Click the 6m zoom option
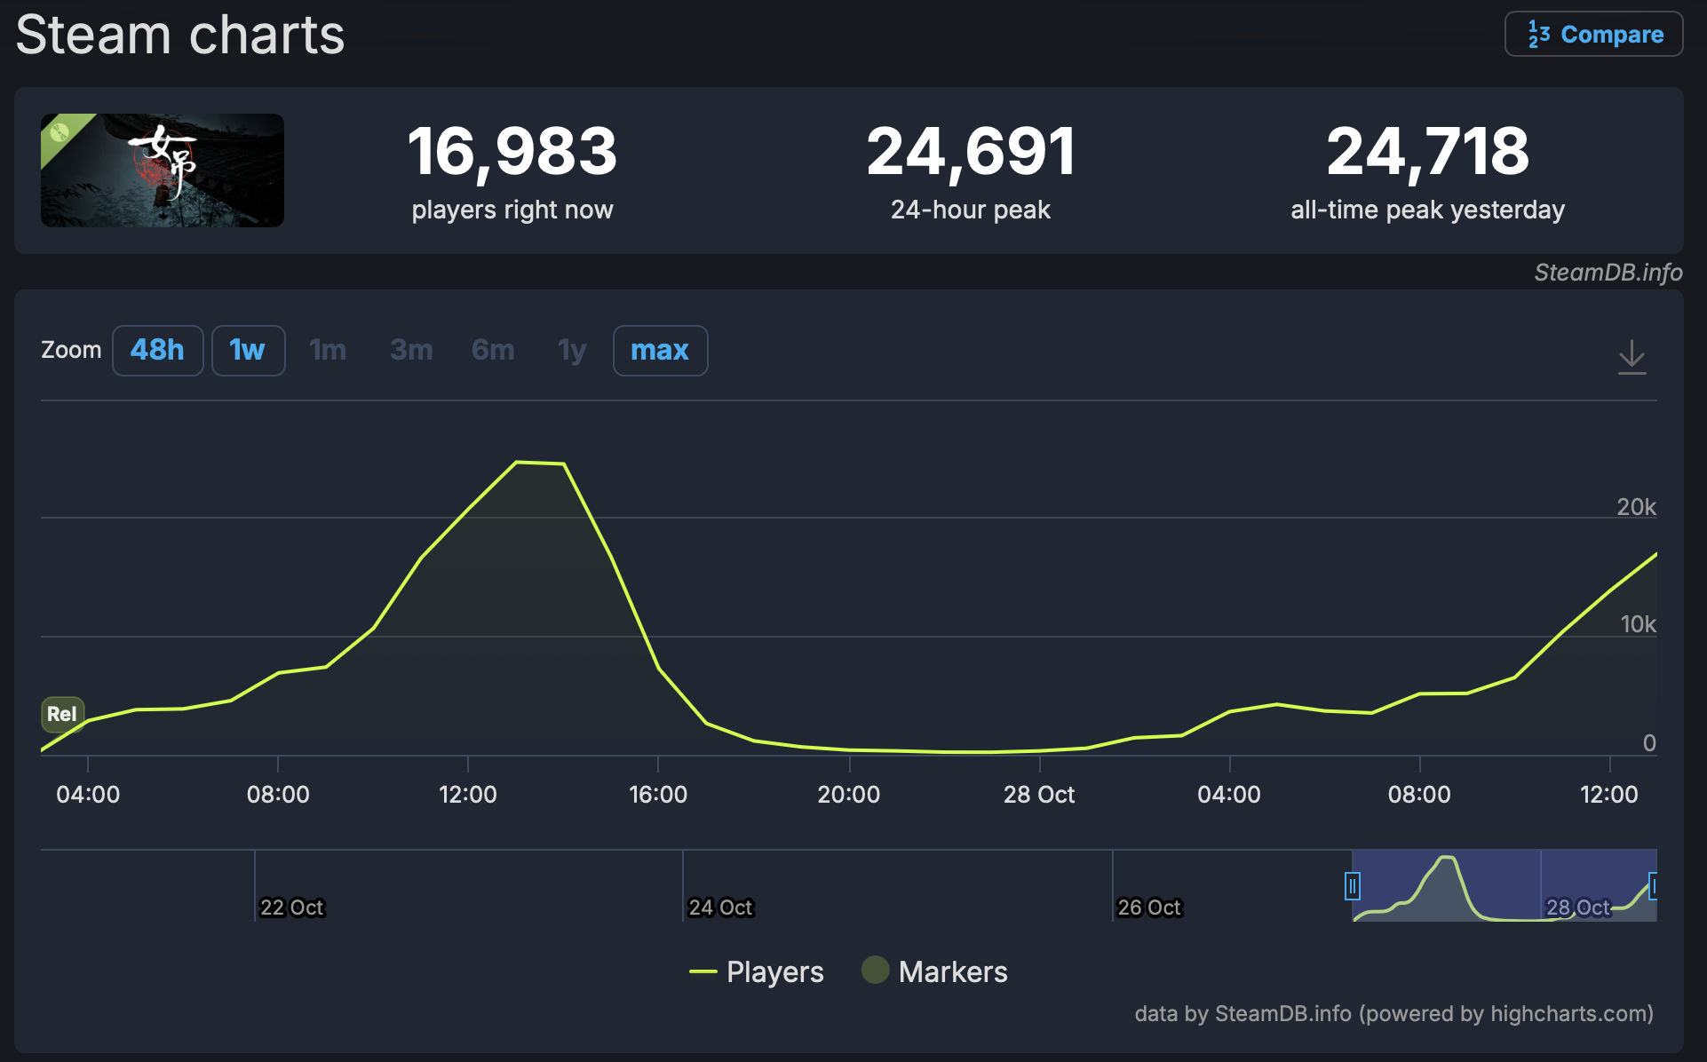The height and width of the screenshot is (1062, 1707). click(x=493, y=351)
